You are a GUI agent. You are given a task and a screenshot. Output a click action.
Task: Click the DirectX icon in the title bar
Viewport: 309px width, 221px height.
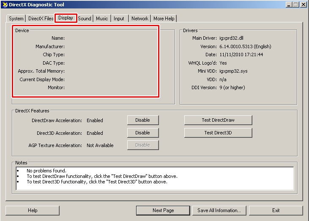[x=5, y=5]
